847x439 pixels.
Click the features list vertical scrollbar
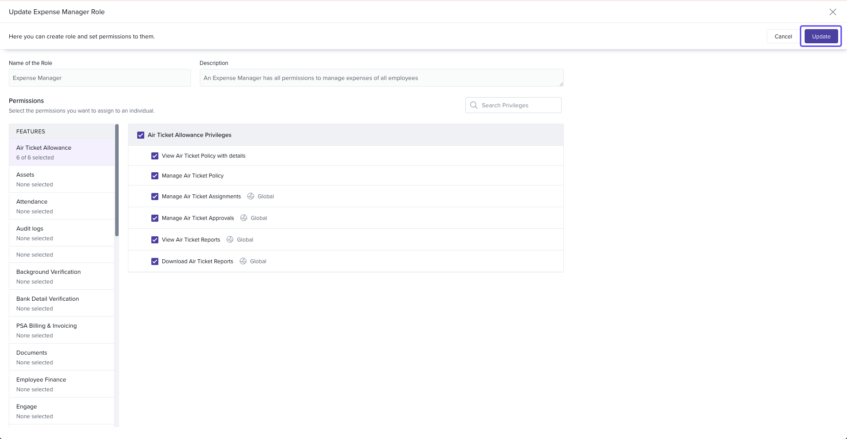coord(117,180)
